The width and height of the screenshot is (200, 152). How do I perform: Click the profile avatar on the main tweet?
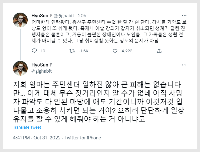point(20,68)
